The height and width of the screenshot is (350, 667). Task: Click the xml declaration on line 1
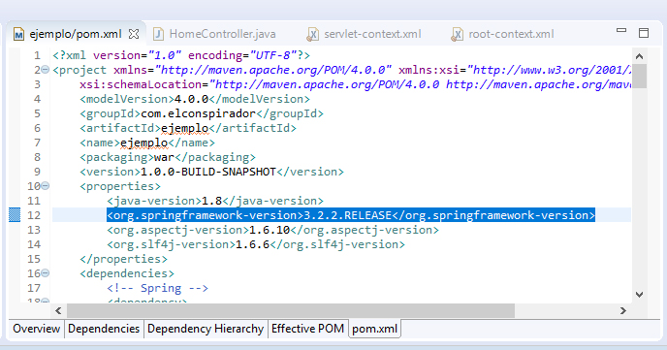coord(181,55)
